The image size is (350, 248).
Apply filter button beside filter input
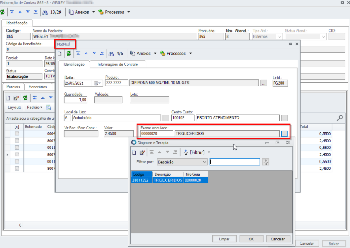(x=266, y=162)
